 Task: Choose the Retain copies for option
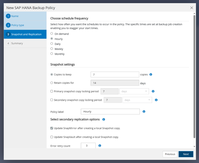tap(52, 83)
